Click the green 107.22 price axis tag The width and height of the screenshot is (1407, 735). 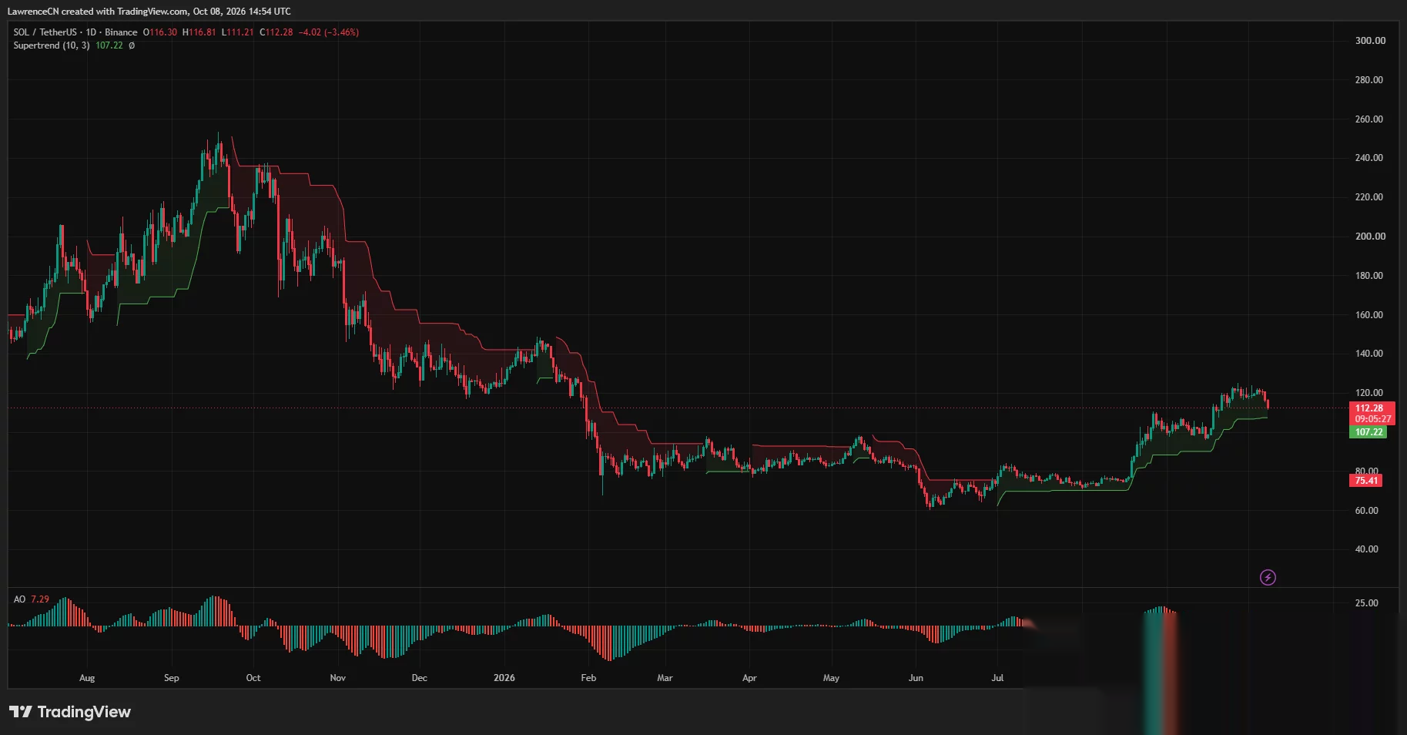tap(1368, 432)
